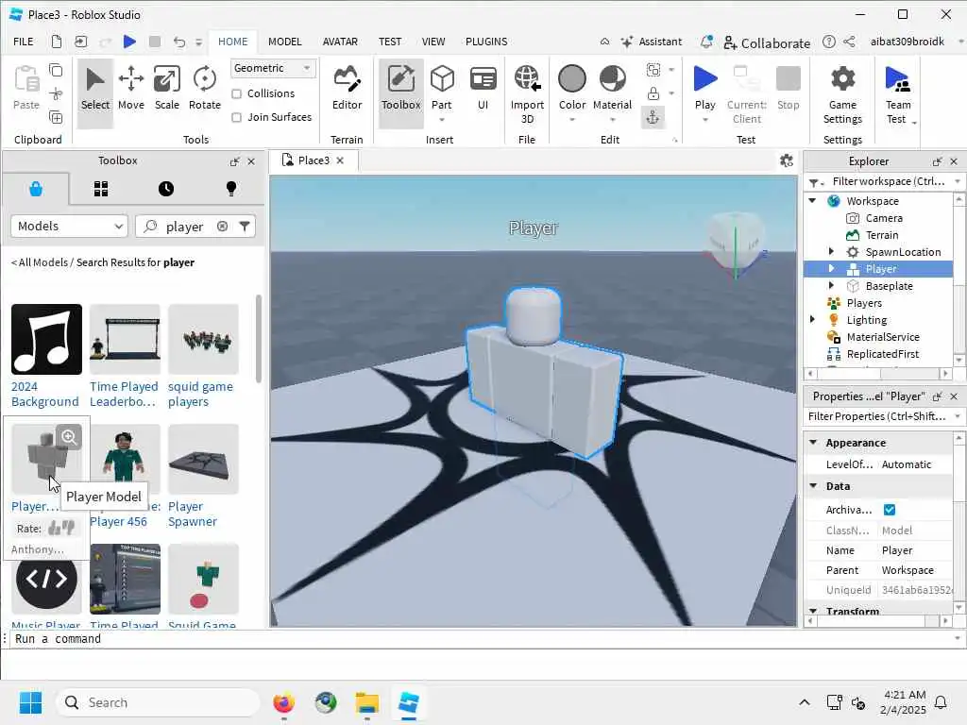Choose the Rotate tool
This screenshot has height=725, width=967.
tap(205, 88)
